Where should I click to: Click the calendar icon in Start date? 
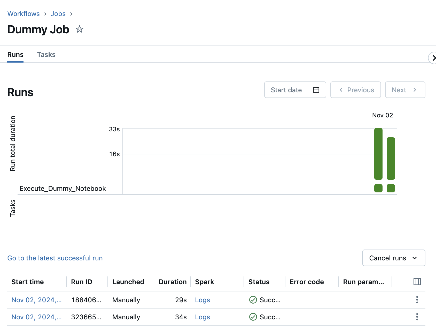click(x=316, y=90)
